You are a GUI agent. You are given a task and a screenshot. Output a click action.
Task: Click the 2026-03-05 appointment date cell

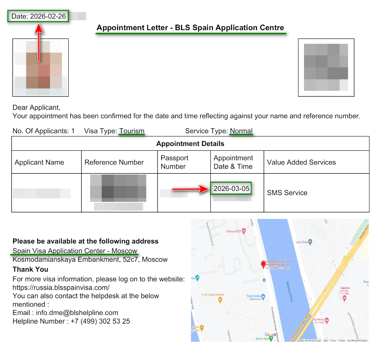point(231,189)
